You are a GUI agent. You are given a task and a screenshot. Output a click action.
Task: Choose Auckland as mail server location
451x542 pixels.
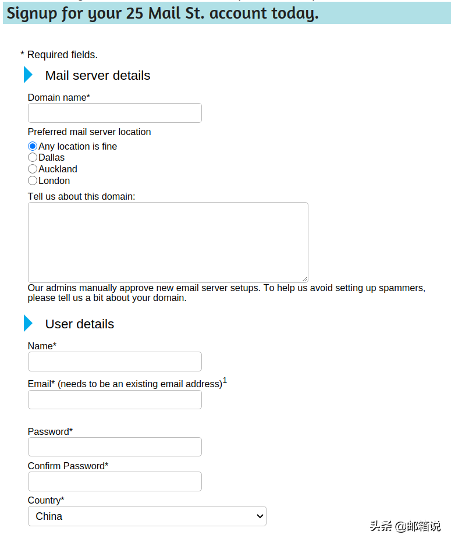33,169
